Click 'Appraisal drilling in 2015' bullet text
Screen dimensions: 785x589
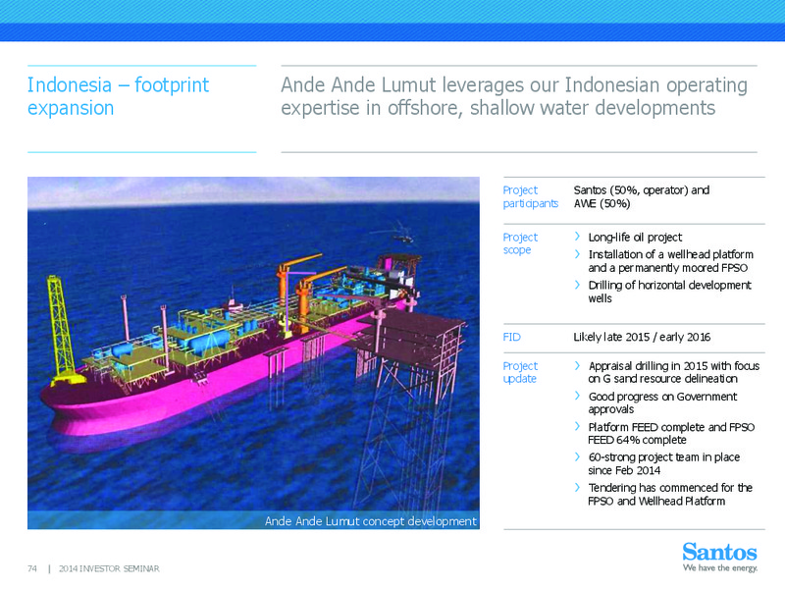pos(674,372)
